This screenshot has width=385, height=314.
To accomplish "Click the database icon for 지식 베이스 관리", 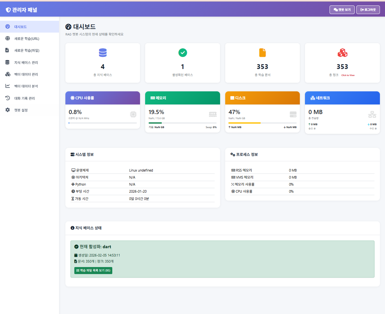I will 7,62.
